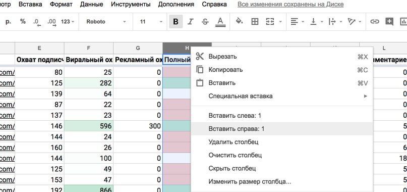
Task: Insert link icon in toolbar
Action: [374, 22]
